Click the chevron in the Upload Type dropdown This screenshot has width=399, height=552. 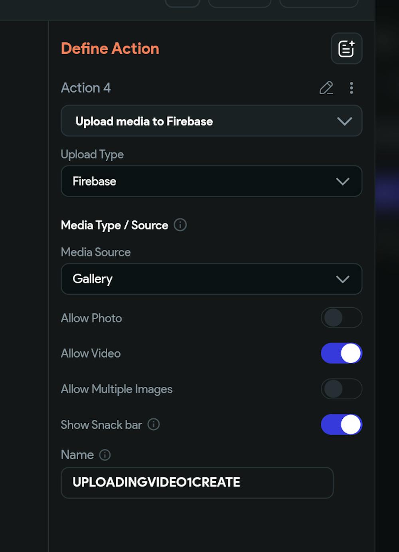coord(343,182)
